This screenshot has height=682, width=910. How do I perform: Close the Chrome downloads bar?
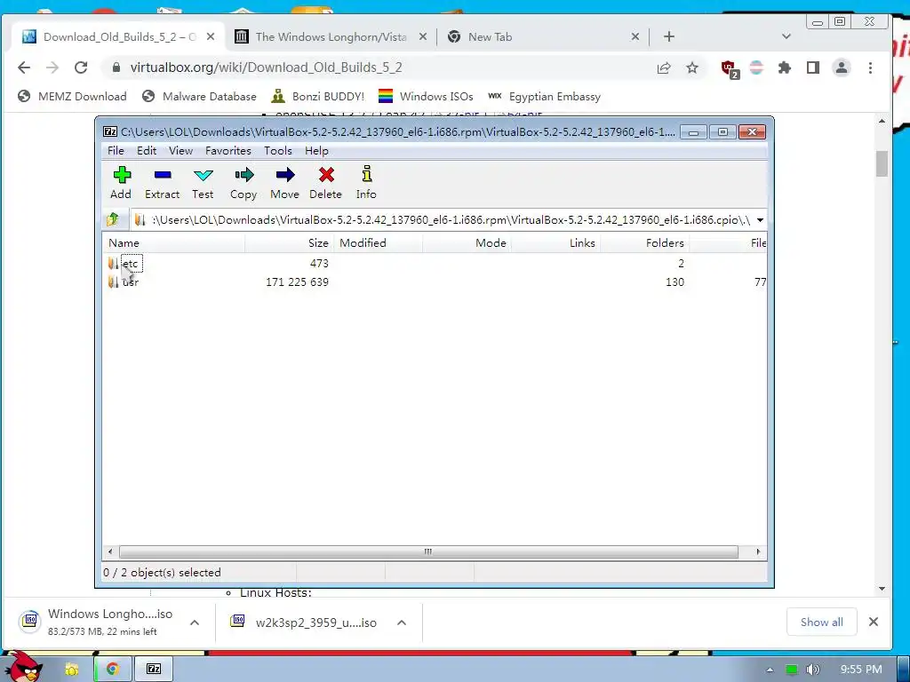(874, 622)
